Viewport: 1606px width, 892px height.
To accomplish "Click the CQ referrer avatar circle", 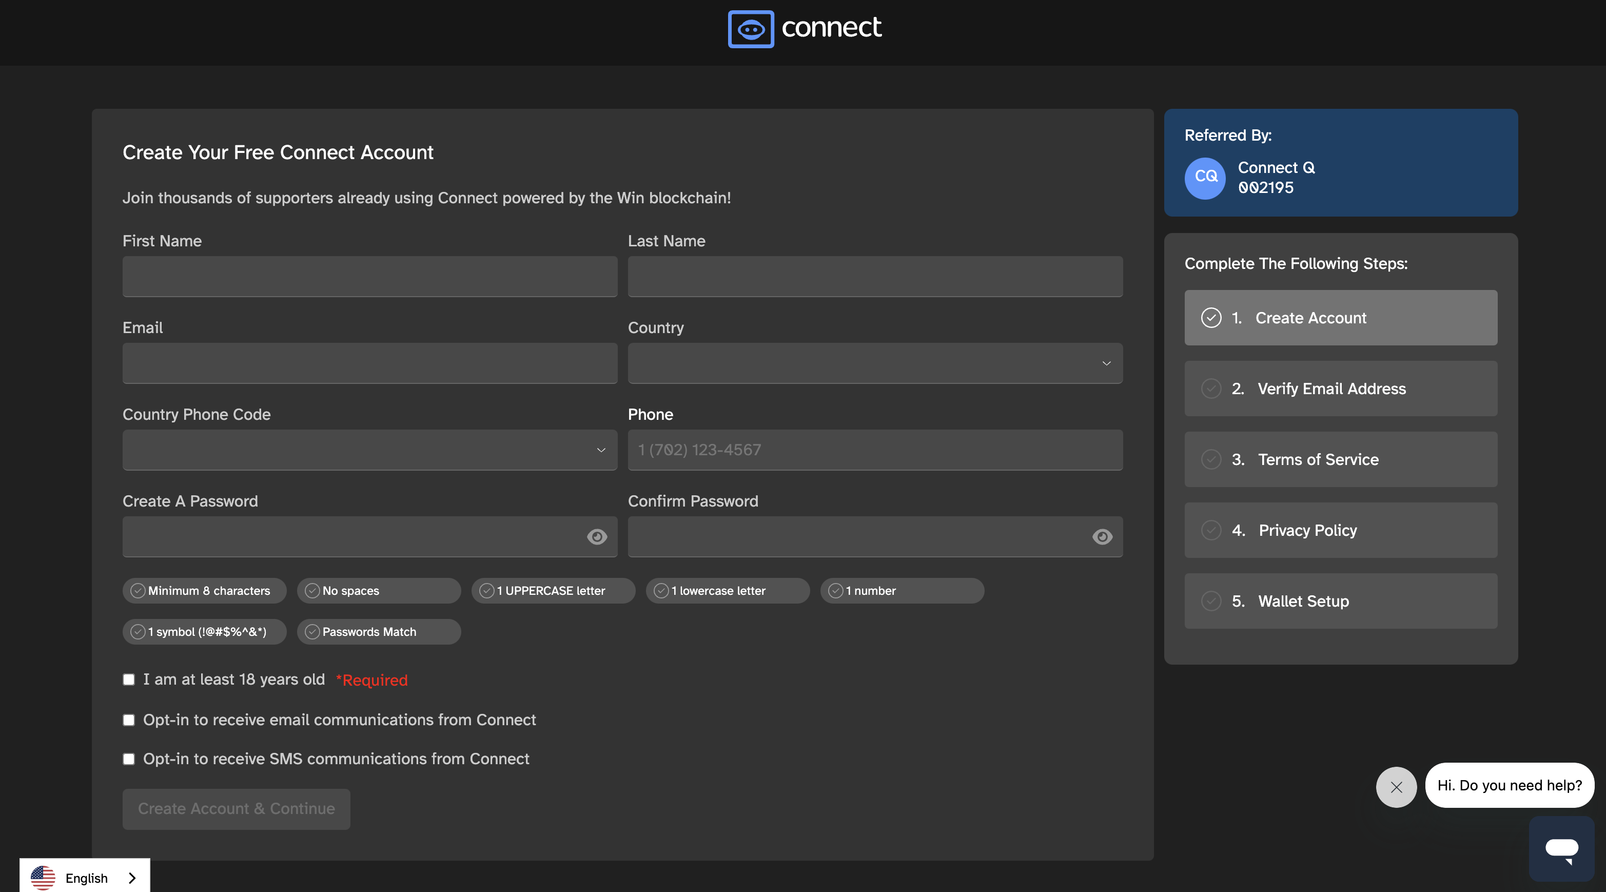I will click(x=1205, y=178).
